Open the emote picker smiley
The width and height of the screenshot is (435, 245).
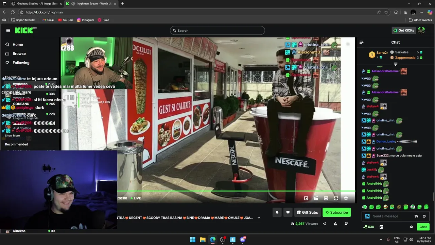point(424,216)
